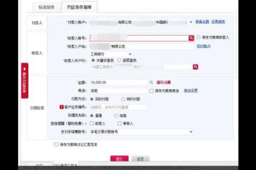
Task: Check 保存为常用用途 checkbox
Action: 151,91
